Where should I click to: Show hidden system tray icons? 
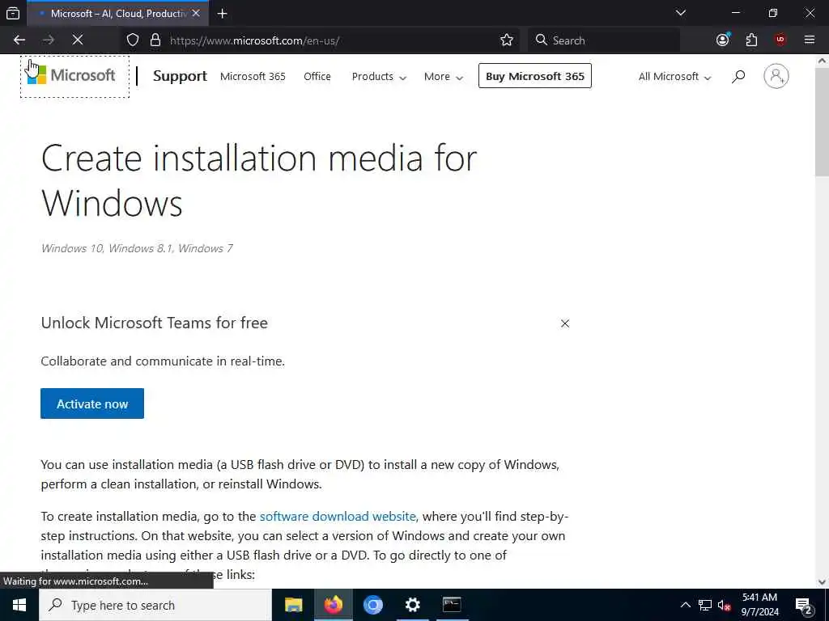(x=685, y=605)
